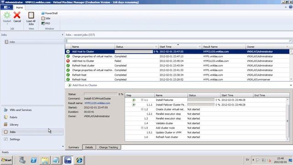Click Virtual Machine Manager taskbar icon
The width and height of the screenshot is (293, 165).
tap(68, 160)
